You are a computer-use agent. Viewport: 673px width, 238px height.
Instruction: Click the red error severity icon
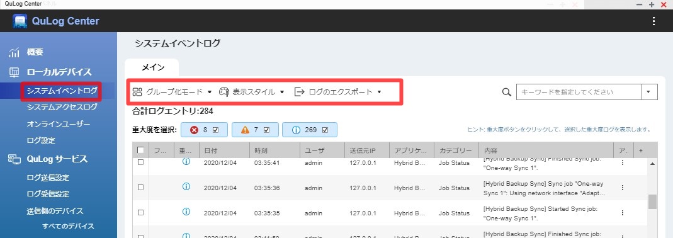(194, 130)
